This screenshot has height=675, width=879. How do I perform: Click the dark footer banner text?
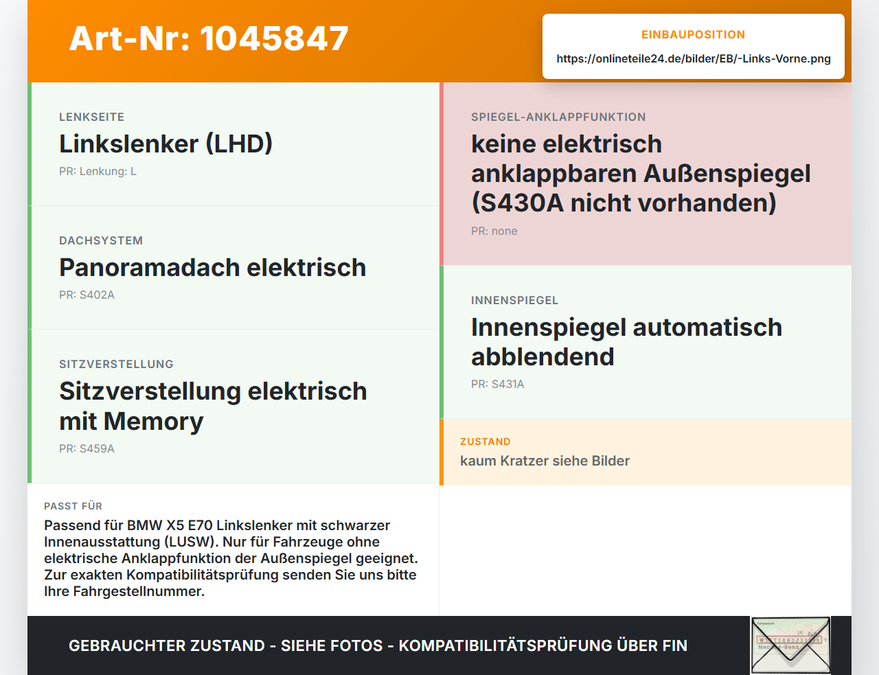click(378, 645)
